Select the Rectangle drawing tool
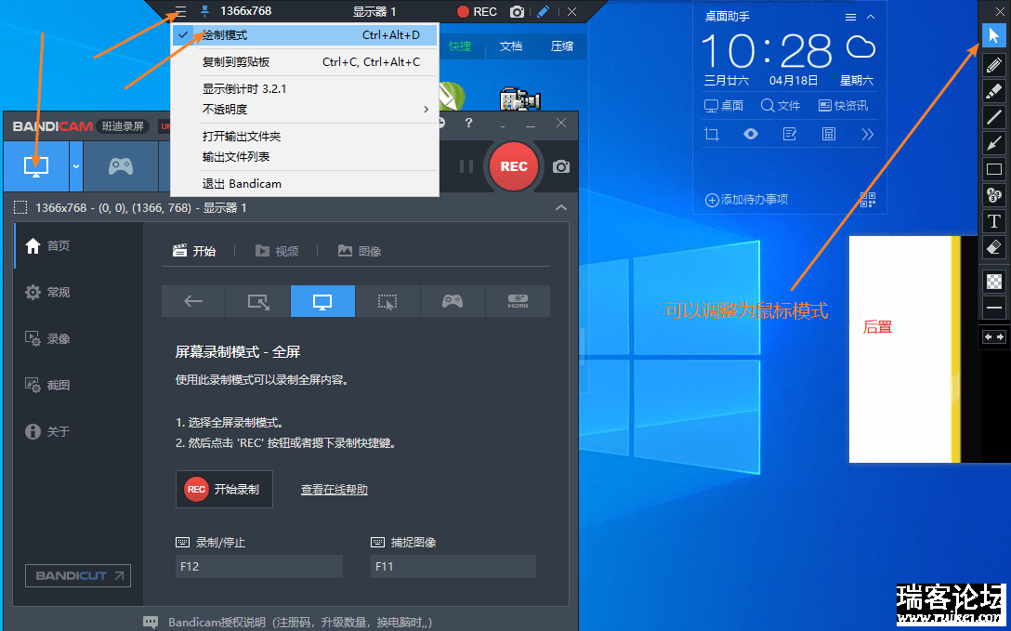This screenshot has width=1011, height=631. 993,169
